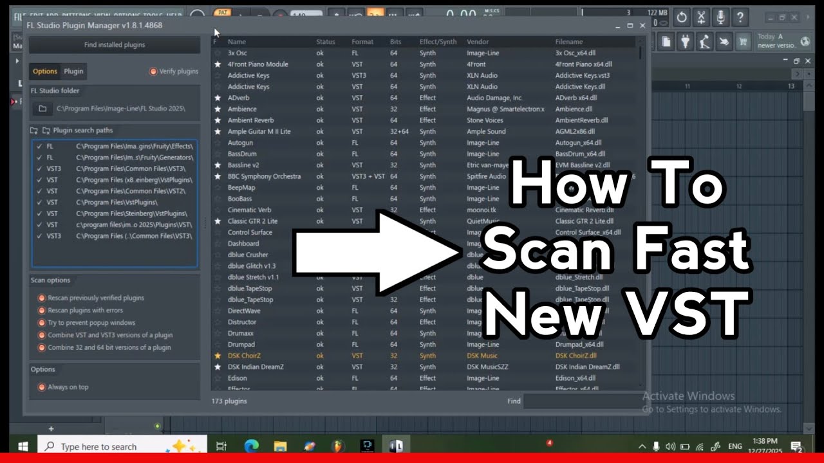Sort plugin list by Effect/Synth column
Screen dimensions: 824x463
[x=438, y=42]
